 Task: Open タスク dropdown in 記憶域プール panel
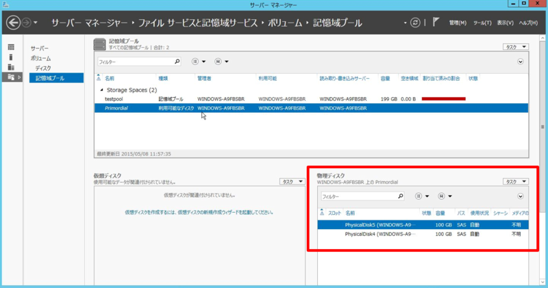[515, 47]
